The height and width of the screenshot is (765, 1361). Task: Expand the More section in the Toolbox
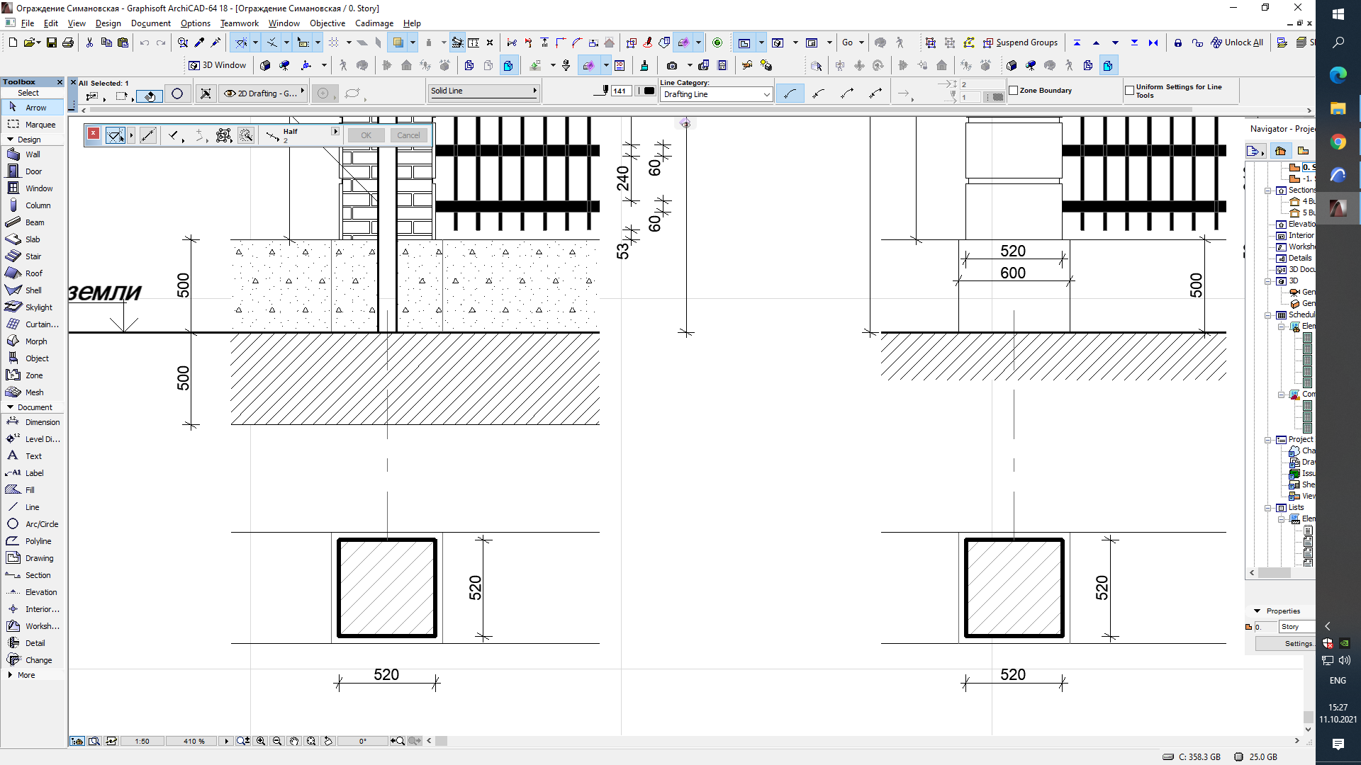pos(10,675)
